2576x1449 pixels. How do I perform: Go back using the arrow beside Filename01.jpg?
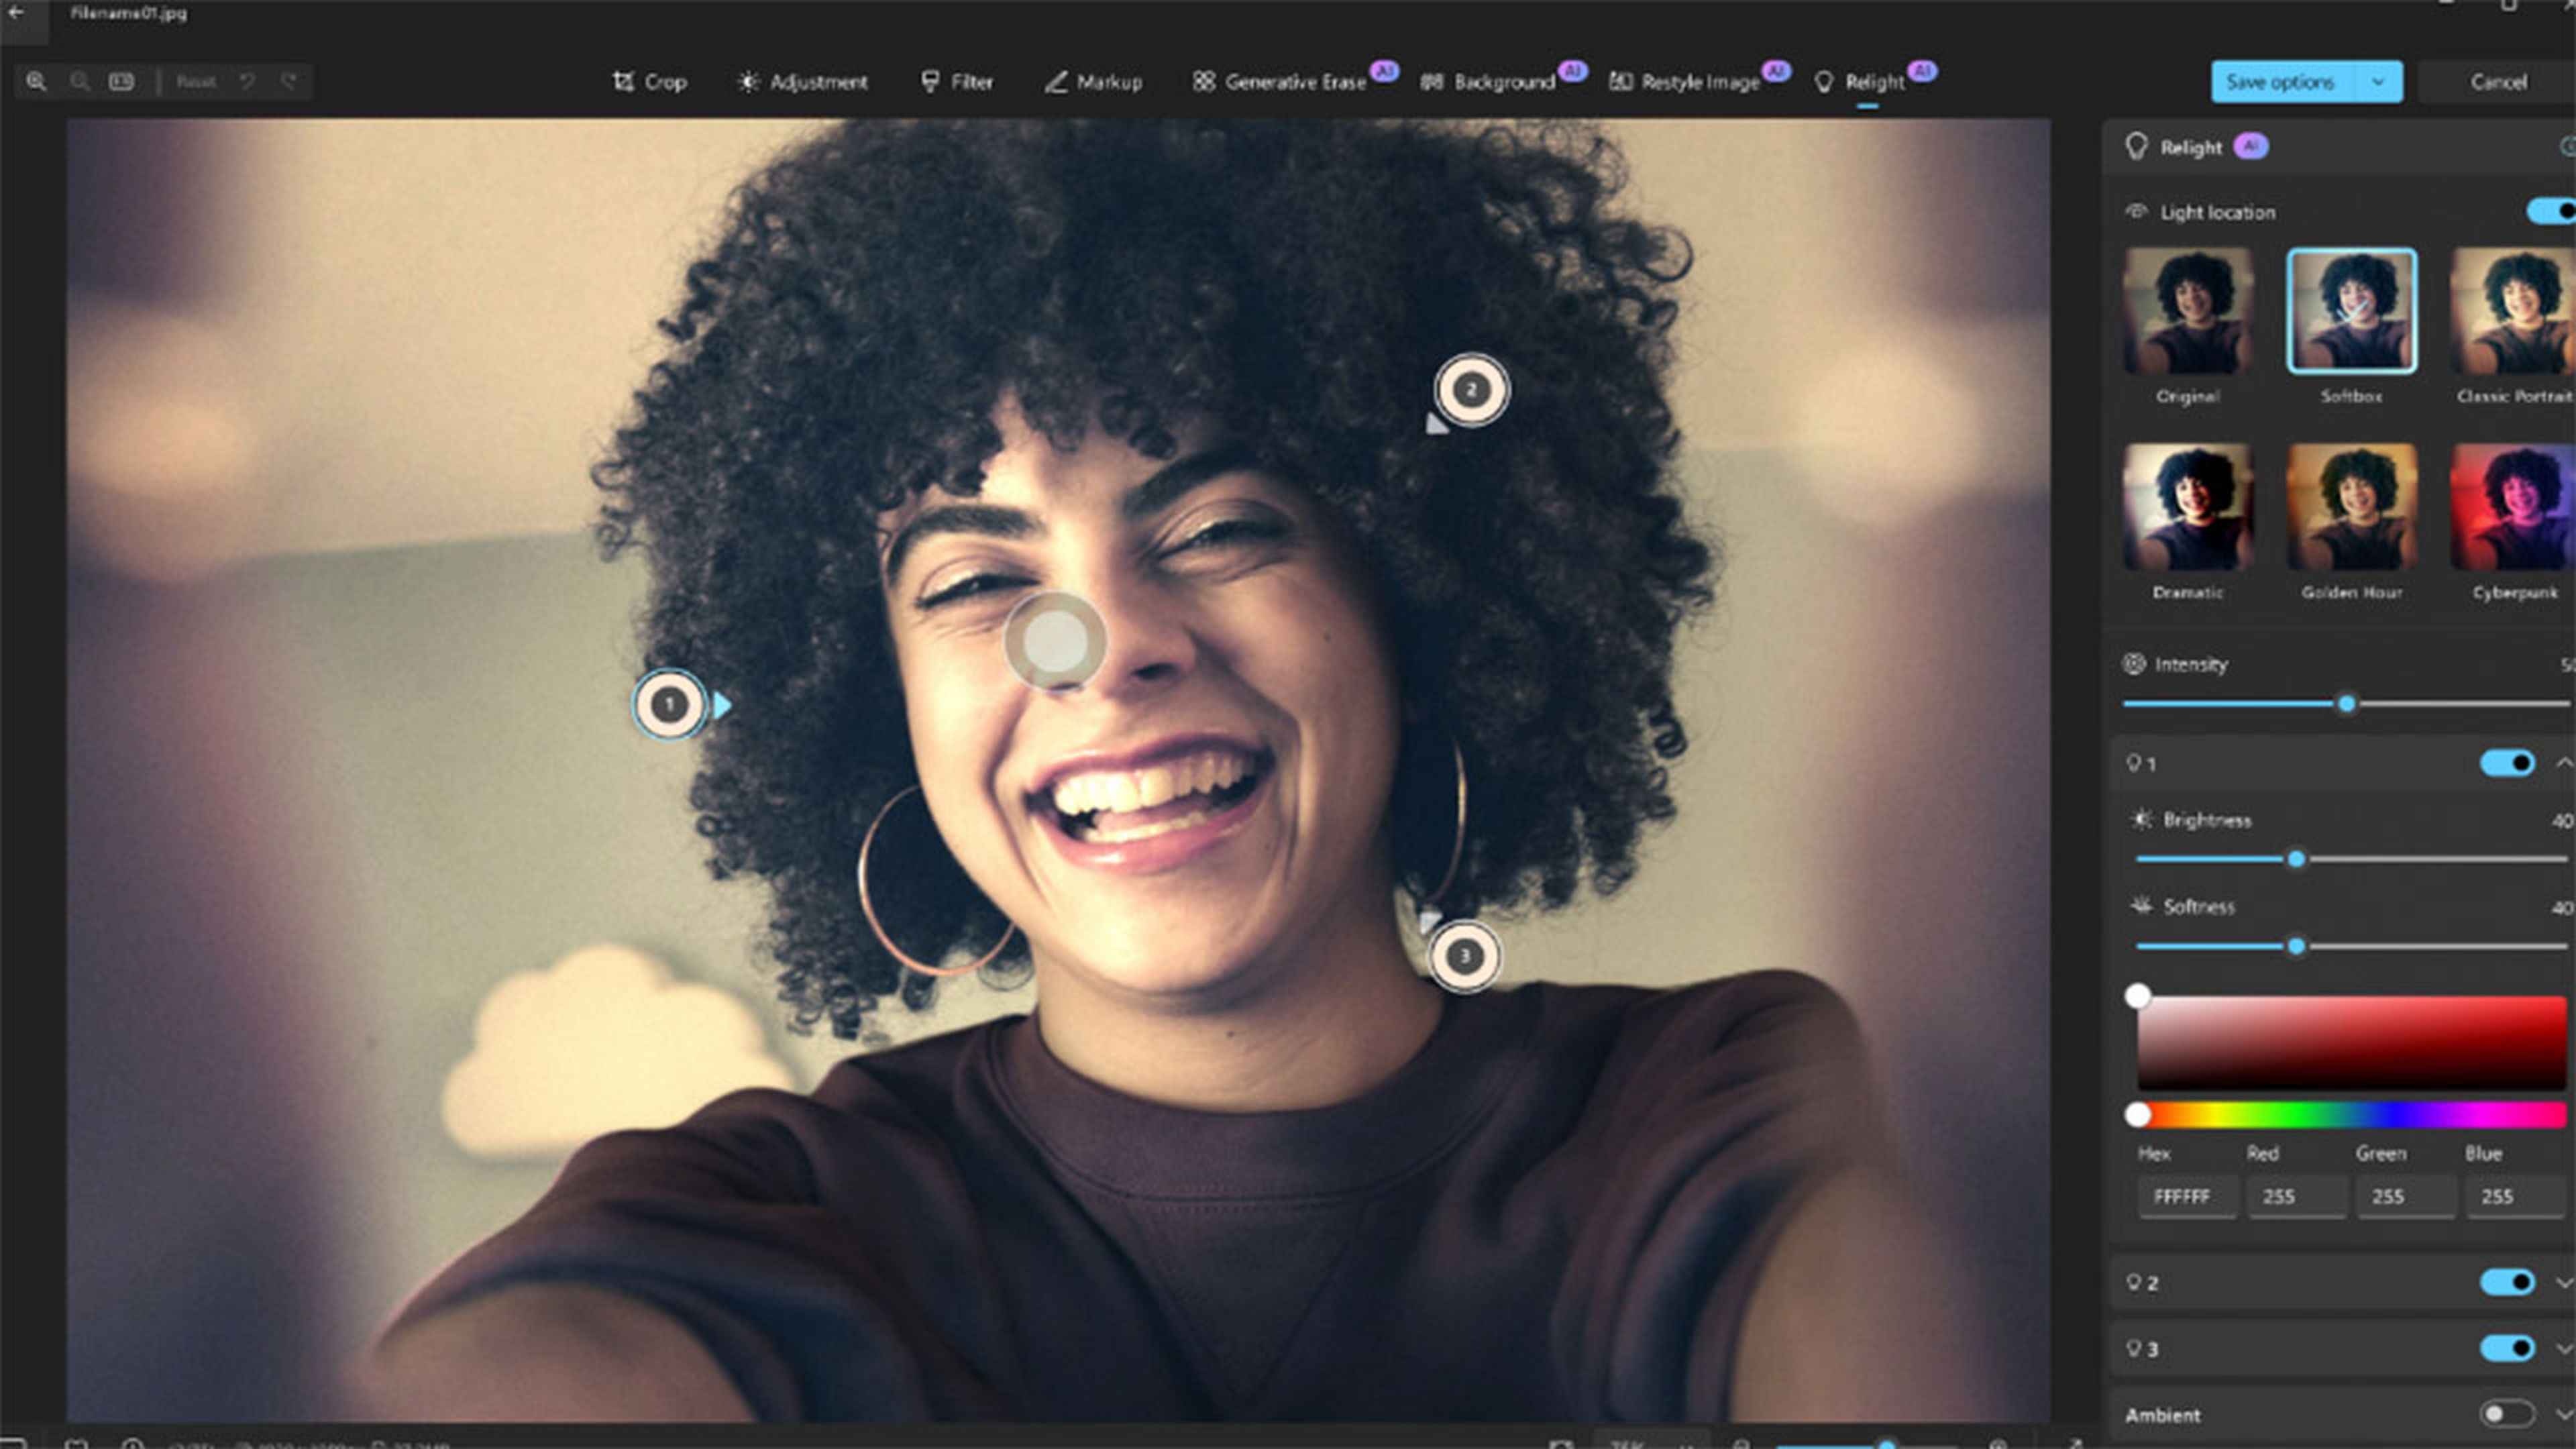pos(16,13)
